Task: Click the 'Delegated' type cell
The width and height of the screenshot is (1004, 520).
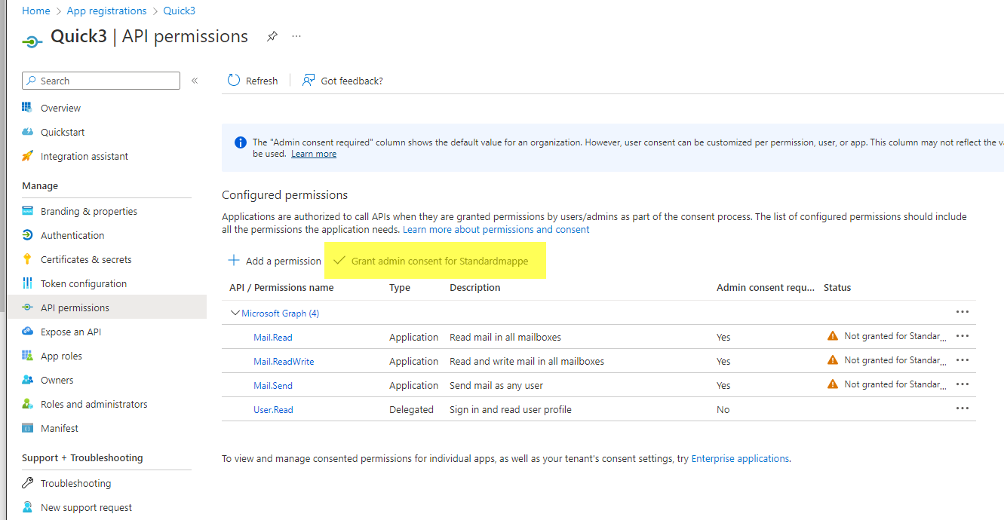Action: 411,409
